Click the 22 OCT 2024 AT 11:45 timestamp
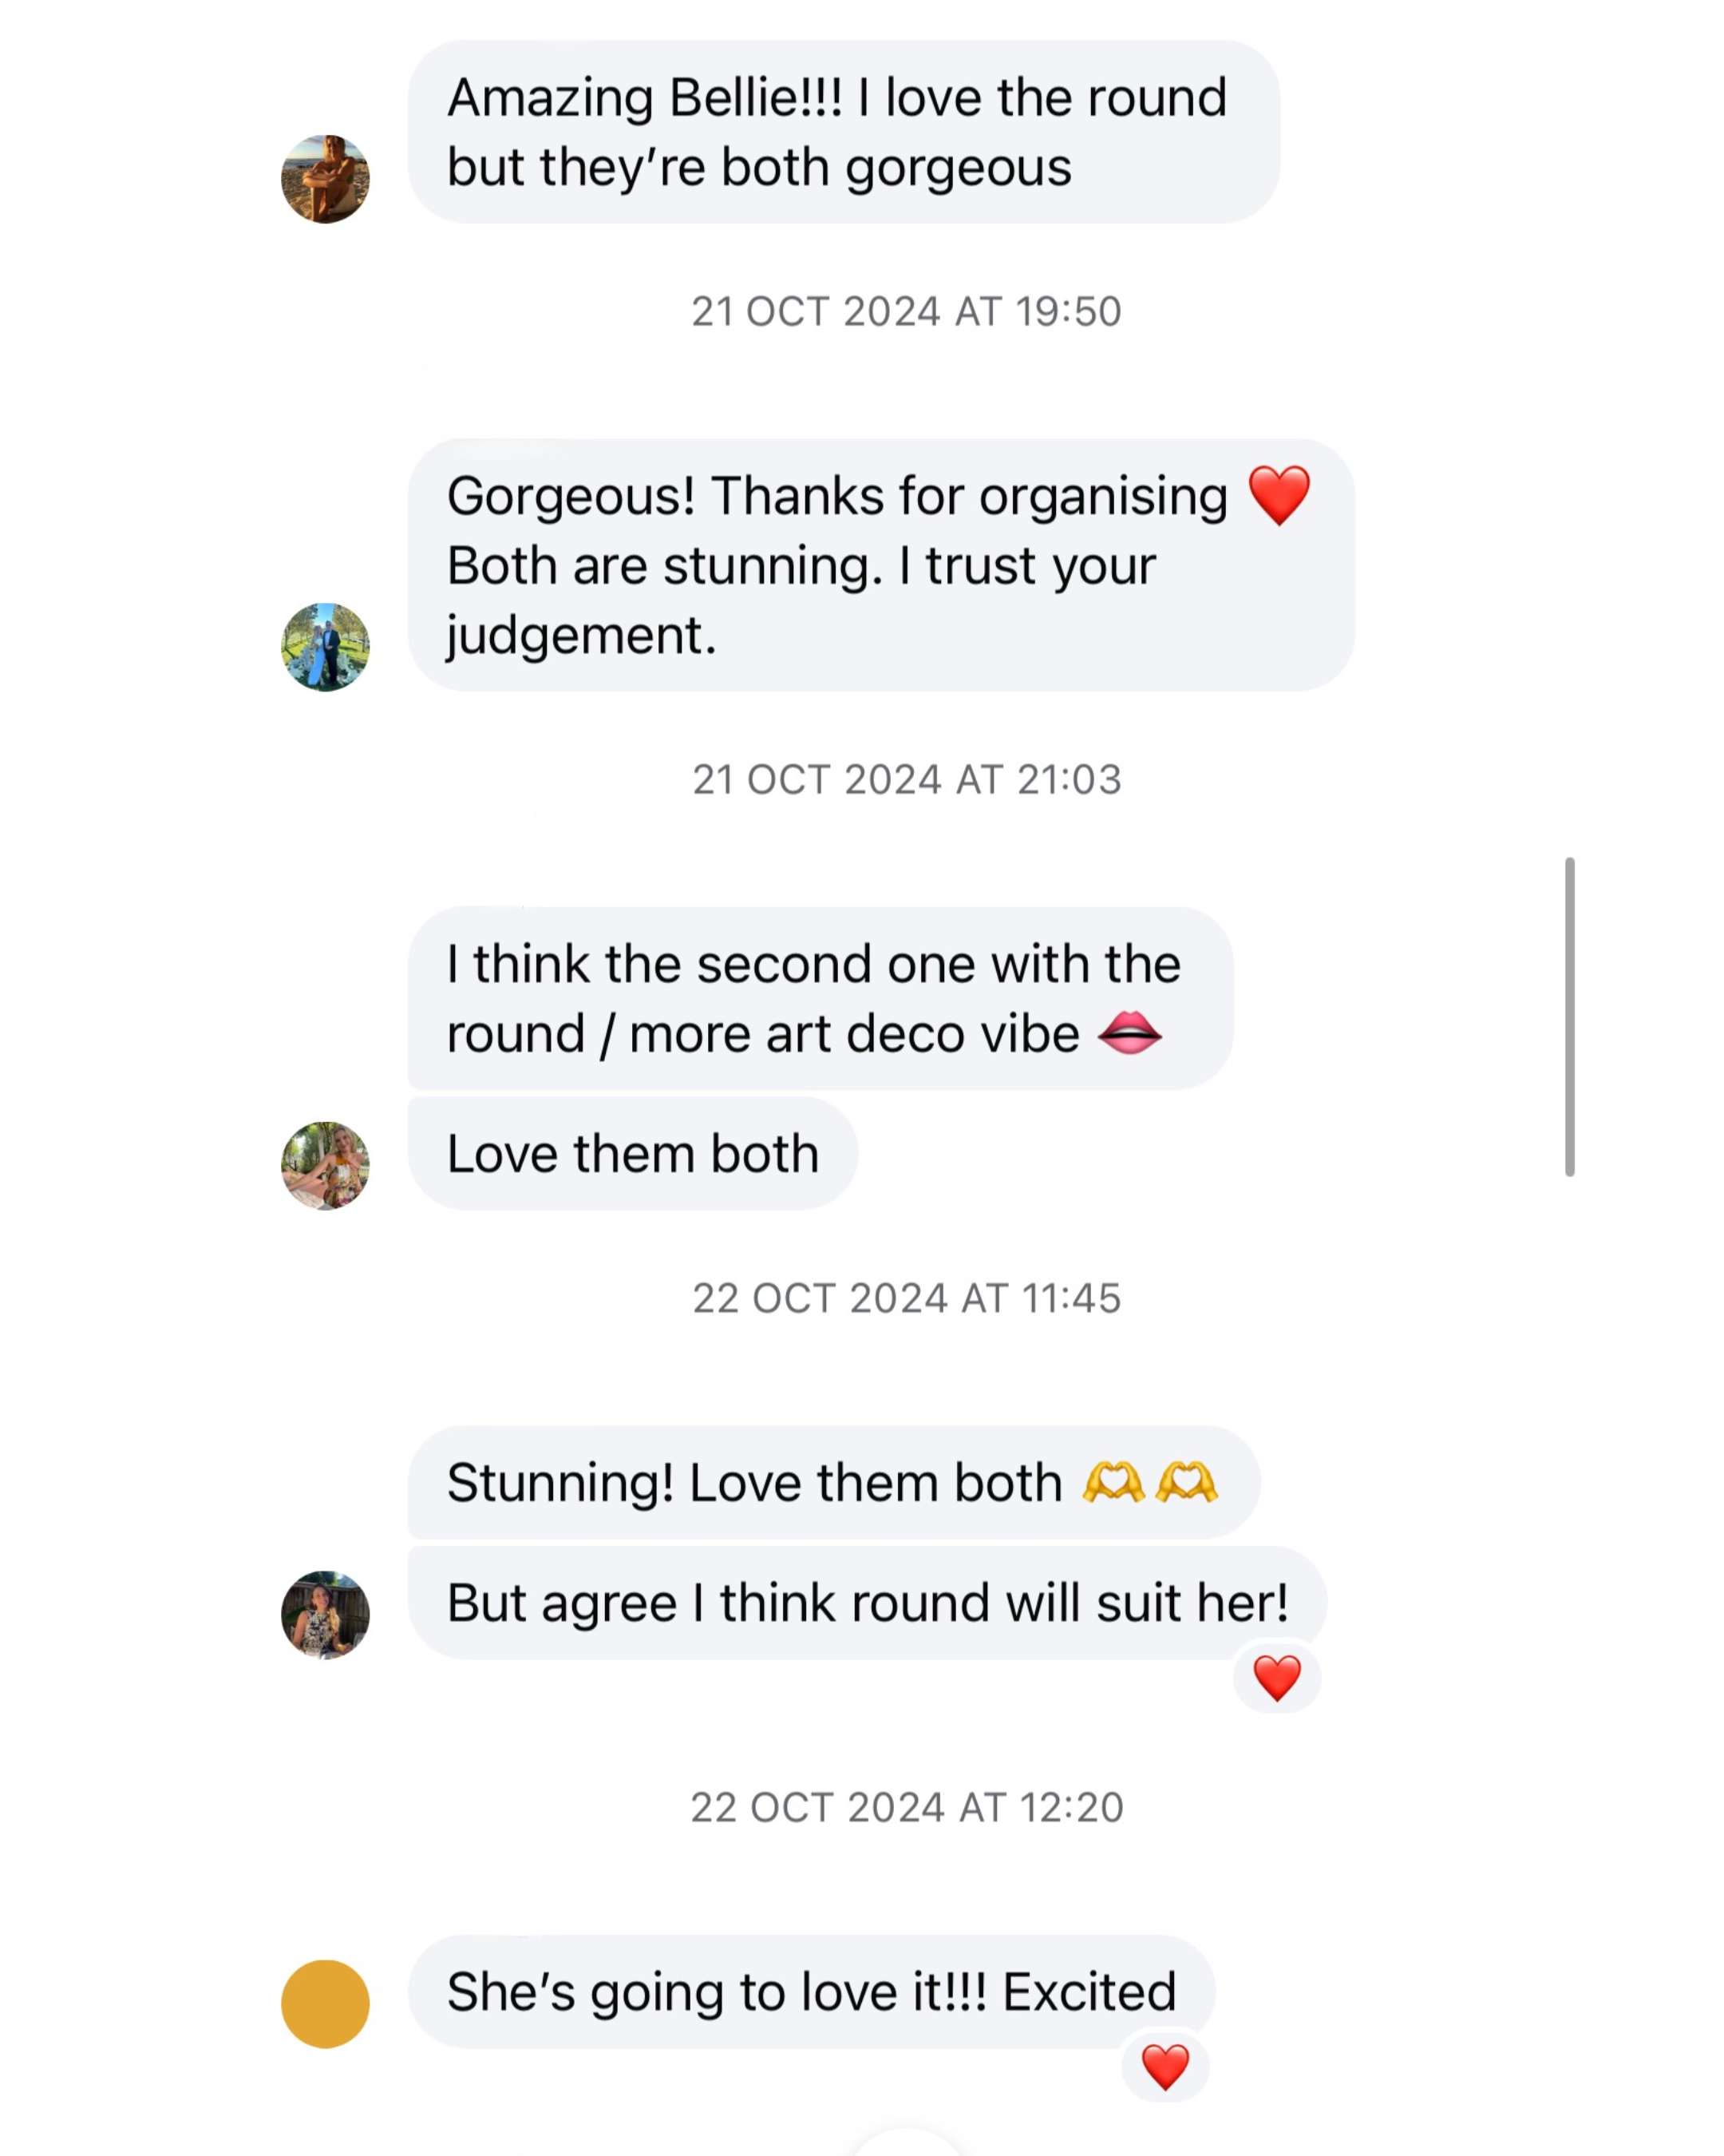Viewport: 1724px width, 2156px height. 907,1299
